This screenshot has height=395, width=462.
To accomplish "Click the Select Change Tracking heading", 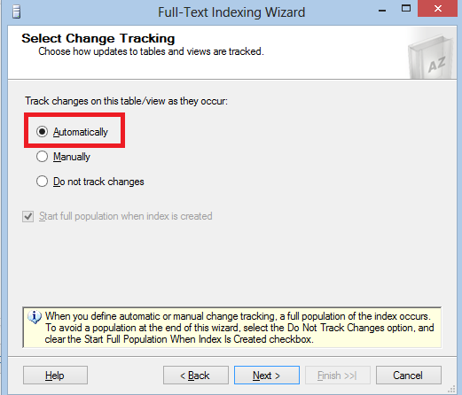I will tap(98, 38).
